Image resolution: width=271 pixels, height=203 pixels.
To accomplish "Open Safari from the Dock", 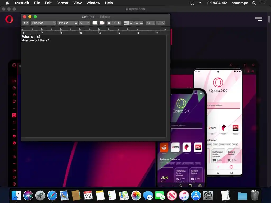I will [52, 195].
